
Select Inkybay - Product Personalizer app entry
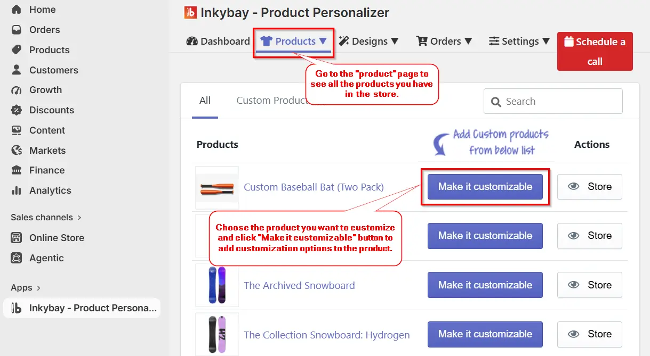[82, 308]
